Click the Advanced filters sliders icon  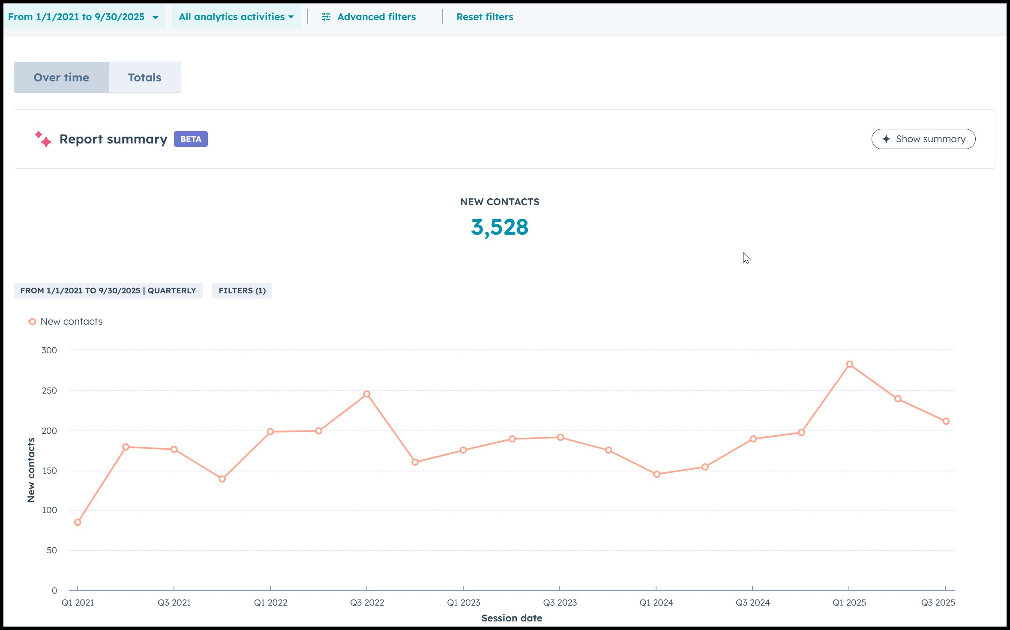pos(326,17)
